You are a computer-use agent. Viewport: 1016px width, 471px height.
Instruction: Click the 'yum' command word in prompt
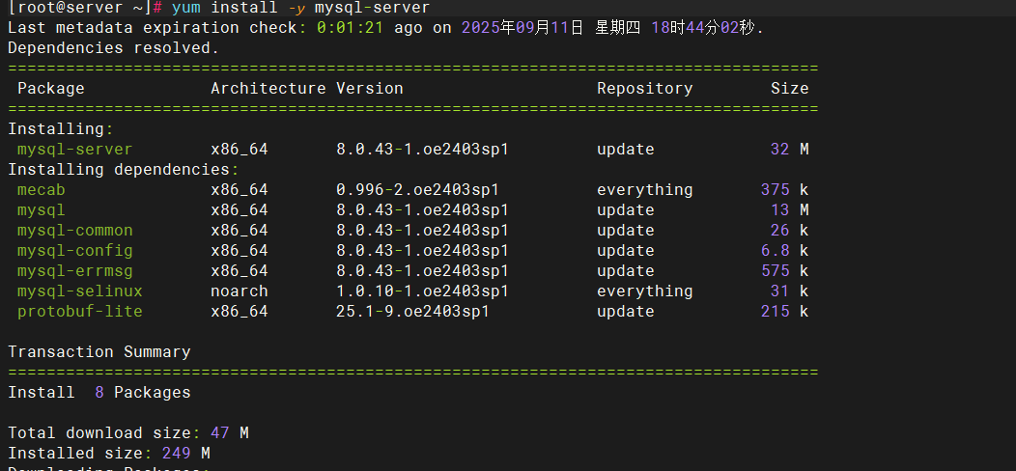186,8
